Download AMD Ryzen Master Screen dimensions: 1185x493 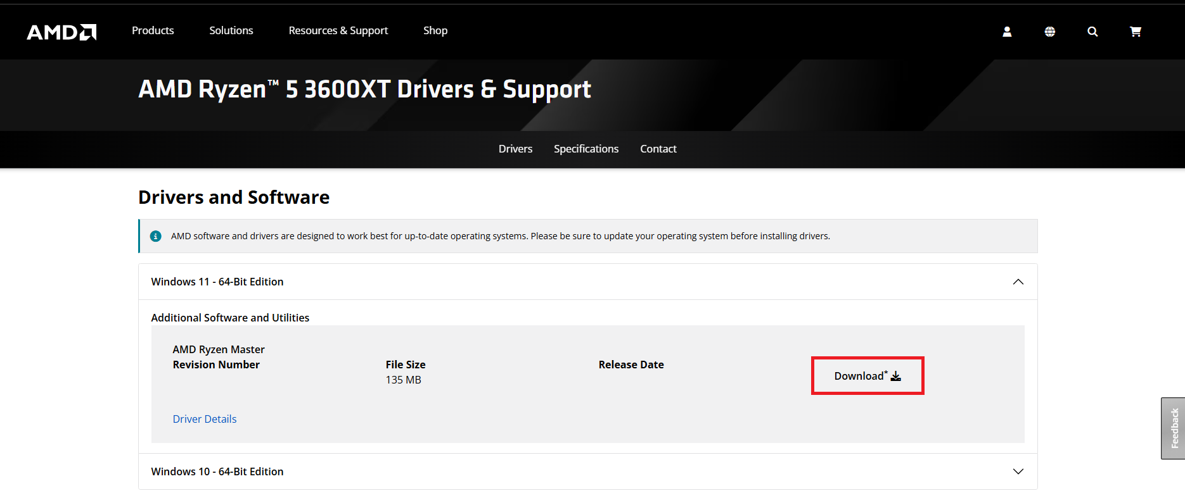tap(868, 376)
